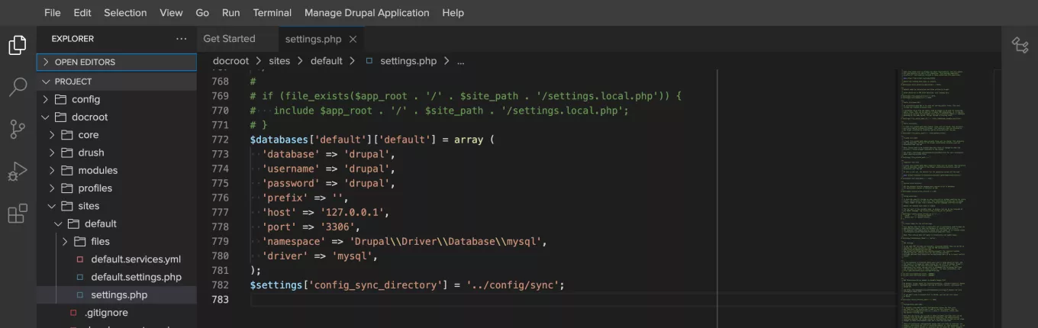Open Manage Drupal Application menu

366,13
